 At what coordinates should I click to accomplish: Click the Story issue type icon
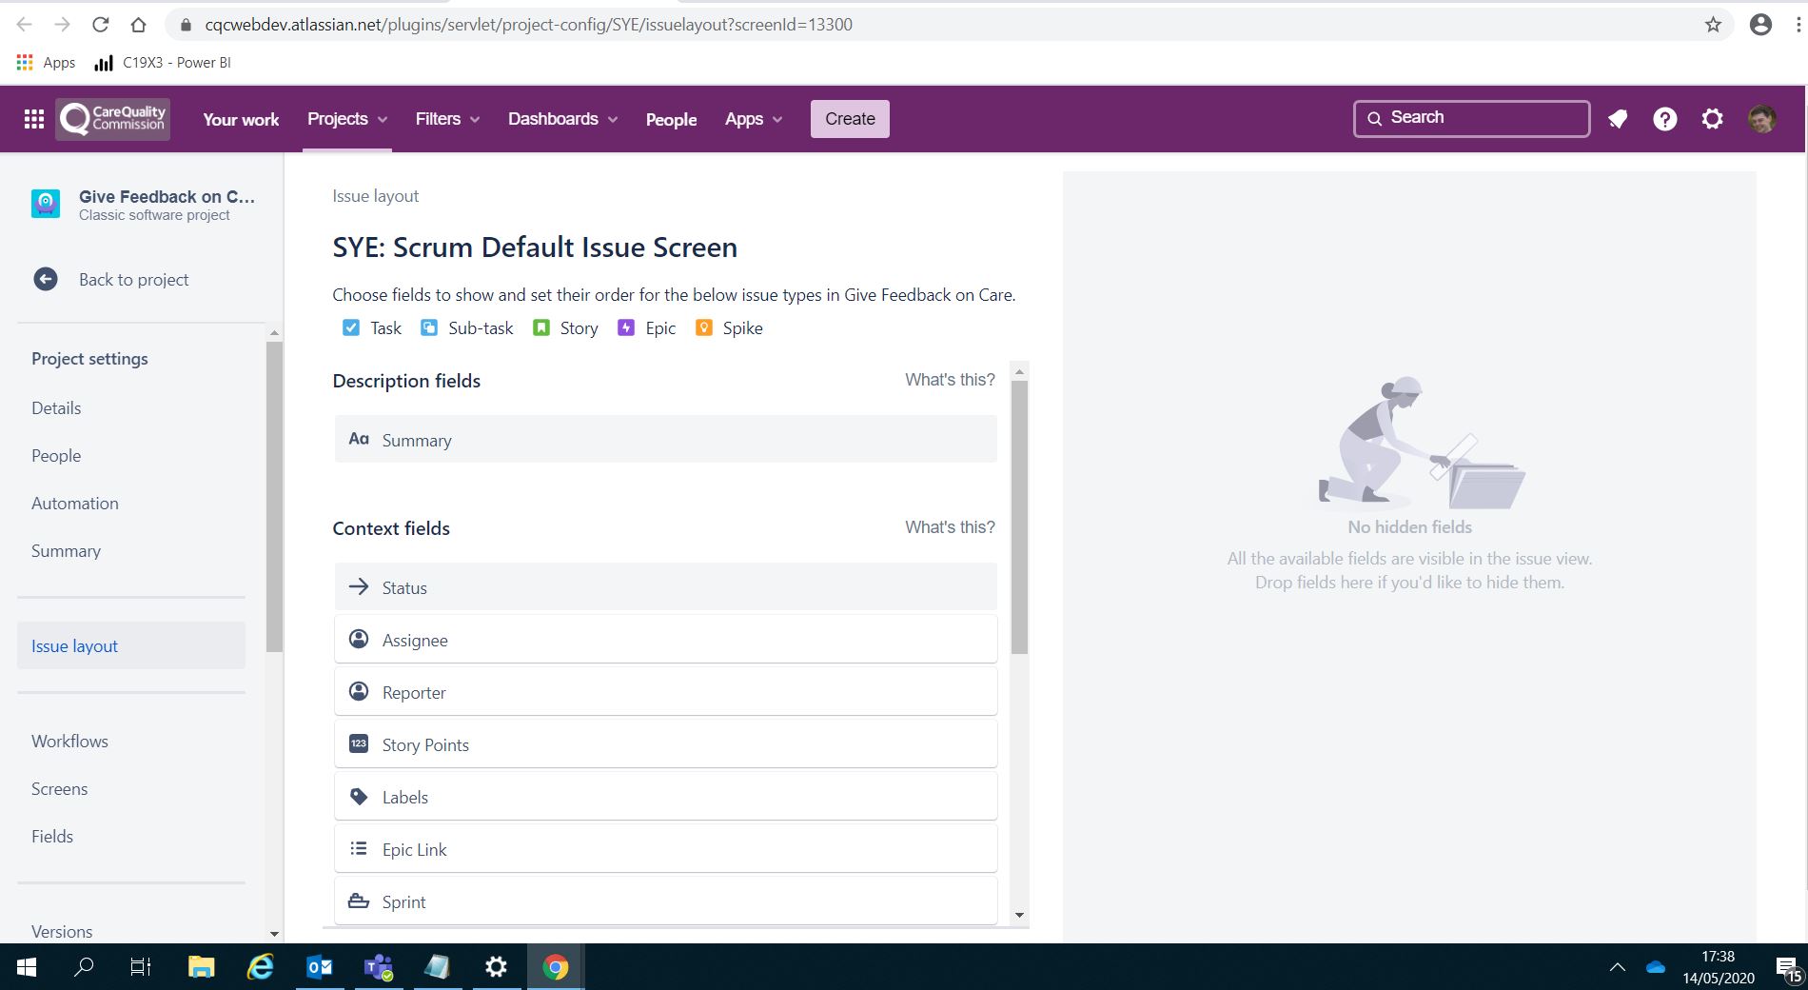(541, 327)
